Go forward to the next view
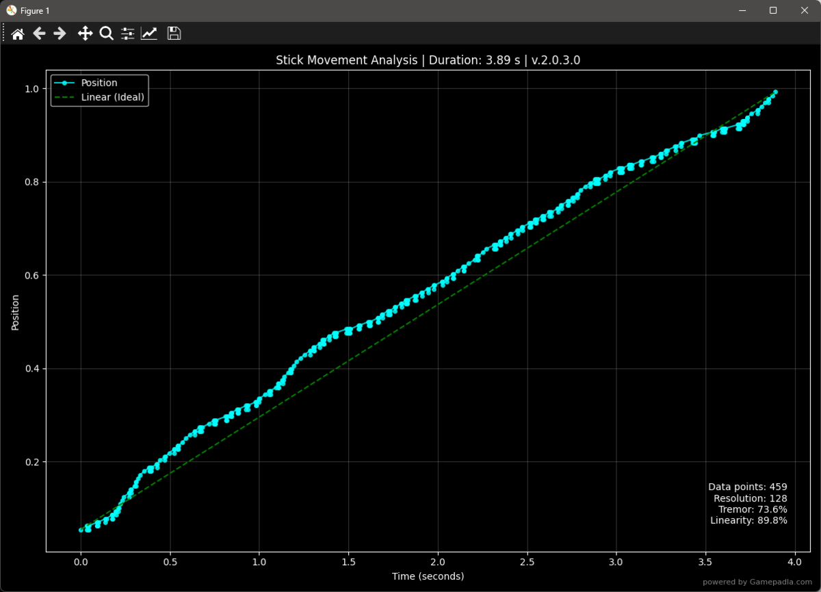Screen dimensions: 821x592 tap(60, 34)
